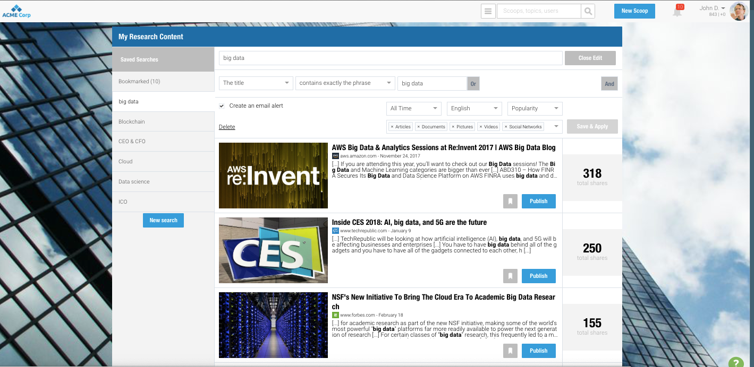Publish the AWS Big Data article
Viewport: 754px width, 367px height.
pyautogui.click(x=538, y=202)
